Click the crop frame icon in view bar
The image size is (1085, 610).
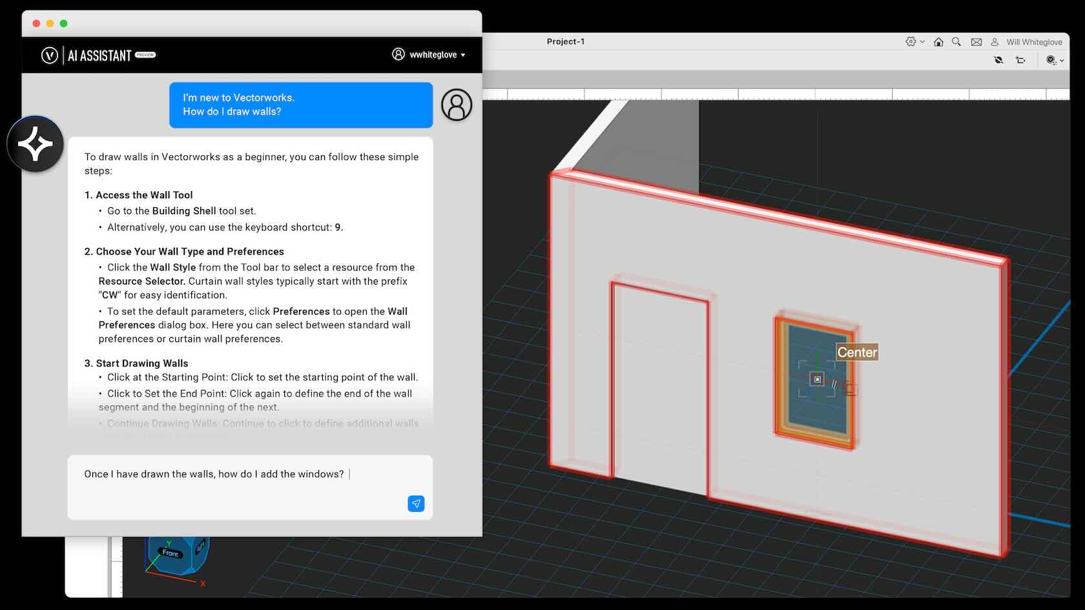coord(1020,60)
